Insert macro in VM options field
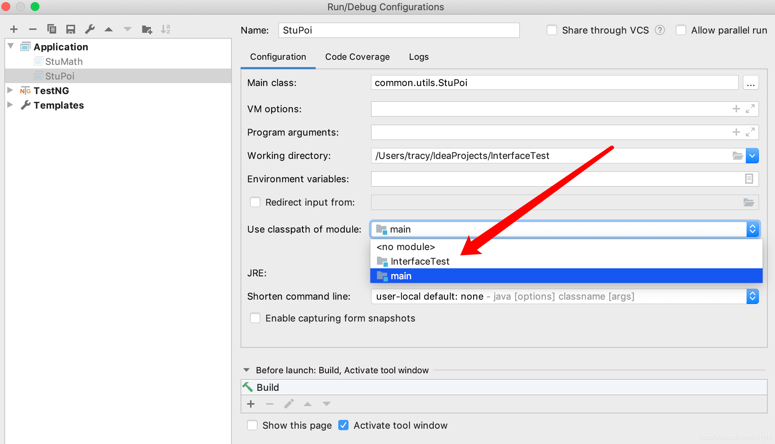Image resolution: width=775 pixels, height=444 pixels. [x=736, y=109]
